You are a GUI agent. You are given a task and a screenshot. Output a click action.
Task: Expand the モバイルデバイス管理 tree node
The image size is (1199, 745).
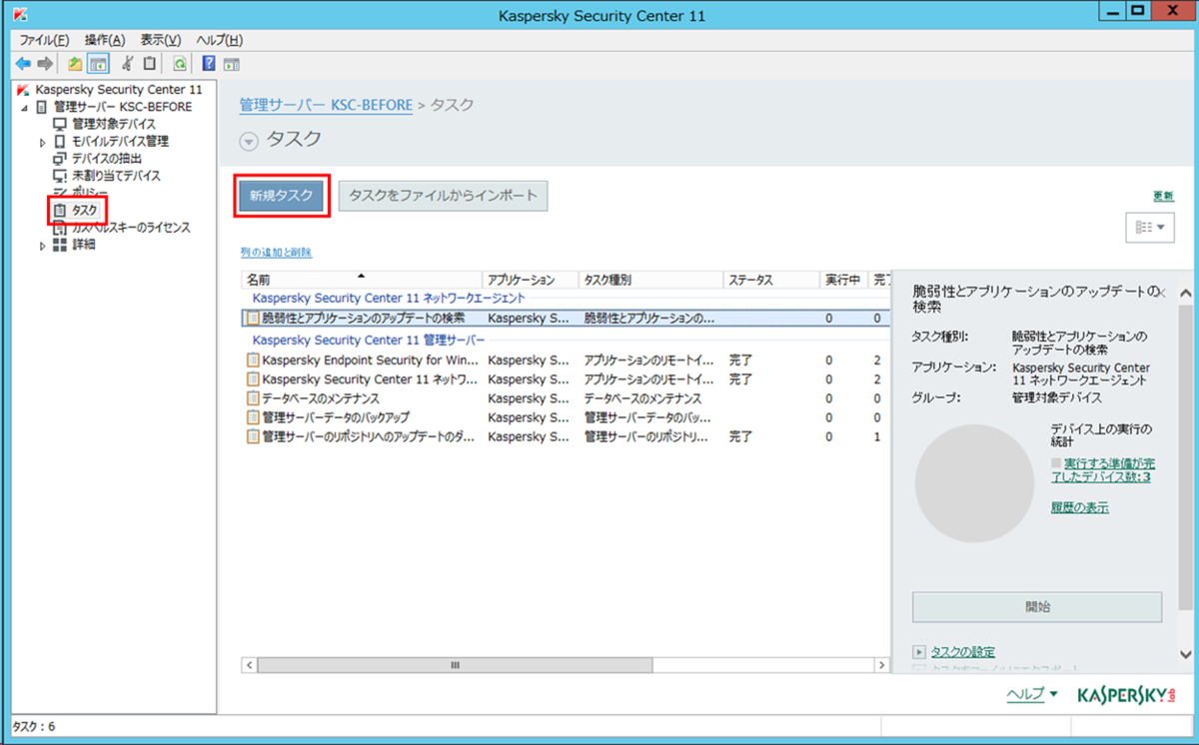[x=43, y=142]
